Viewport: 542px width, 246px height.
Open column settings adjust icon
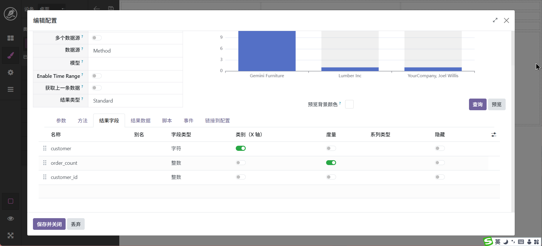coord(494,135)
